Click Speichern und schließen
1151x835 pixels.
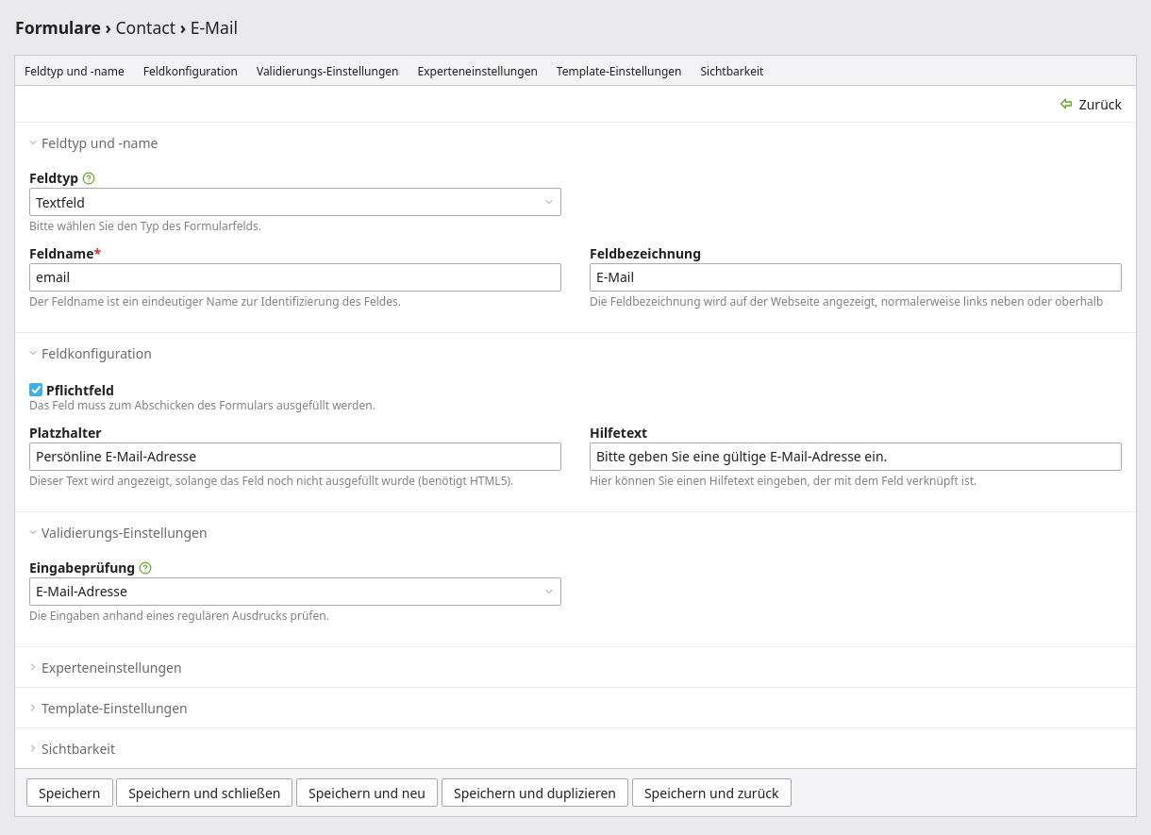click(205, 793)
